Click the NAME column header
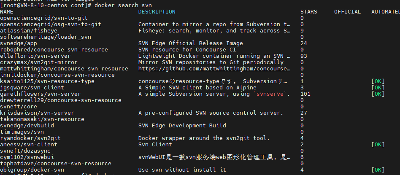The width and height of the screenshot is (400, 175). pos(7,12)
